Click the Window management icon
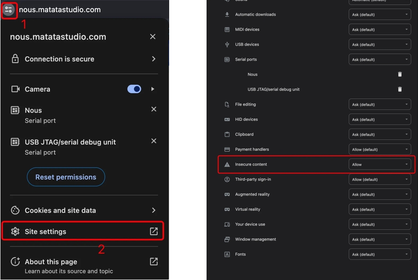This screenshot has height=280, width=418. point(227,239)
